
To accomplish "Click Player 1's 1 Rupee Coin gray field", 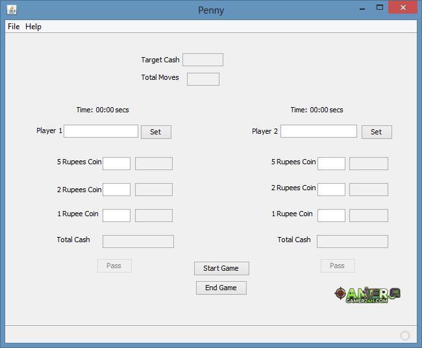I will (x=154, y=216).
